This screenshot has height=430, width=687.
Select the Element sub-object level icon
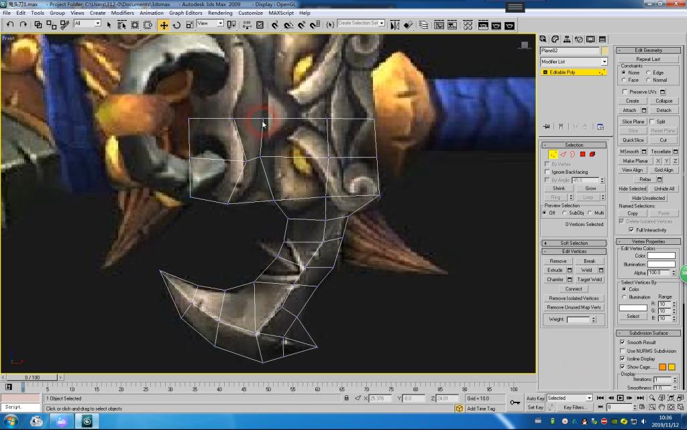tap(592, 154)
